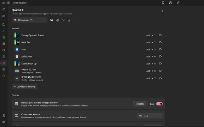Screen dimensions: 204x127
Task: Select the Рядом 50 / 50 row
Action: pyautogui.click(x=89, y=71)
